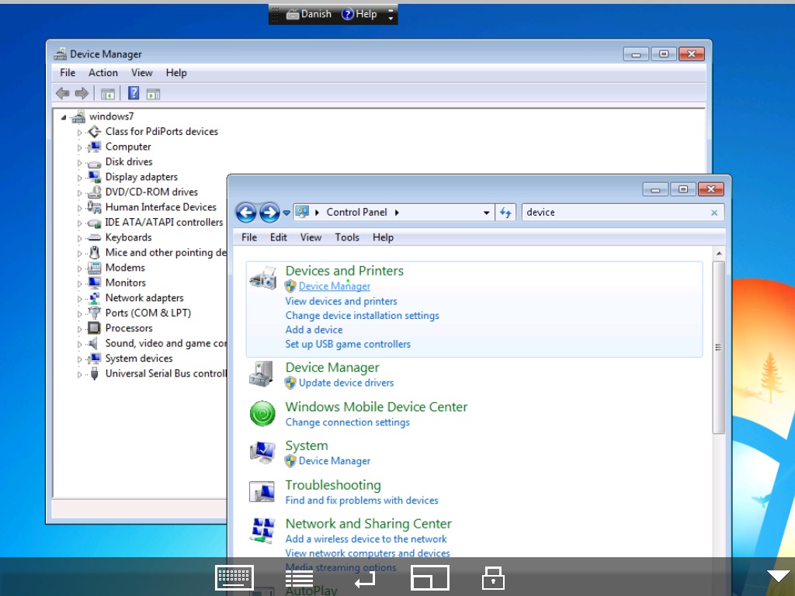
Task: Select the Keyboards icon
Action: pos(94,237)
